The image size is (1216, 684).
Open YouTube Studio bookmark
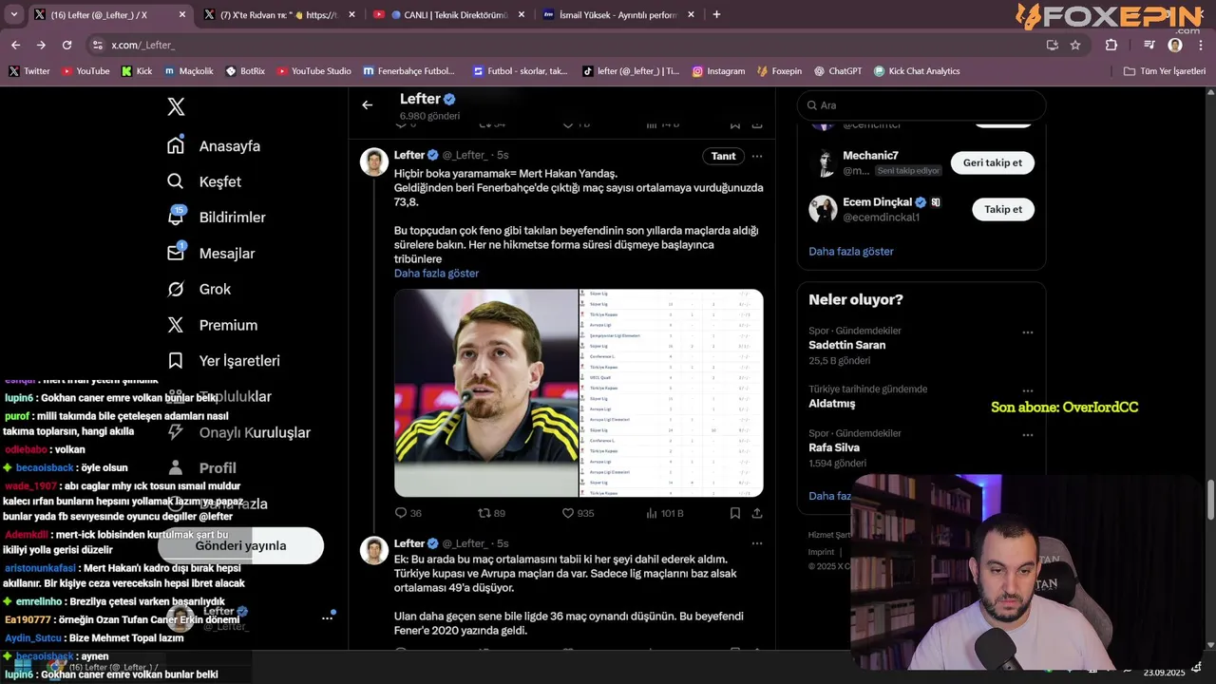pyautogui.click(x=313, y=71)
